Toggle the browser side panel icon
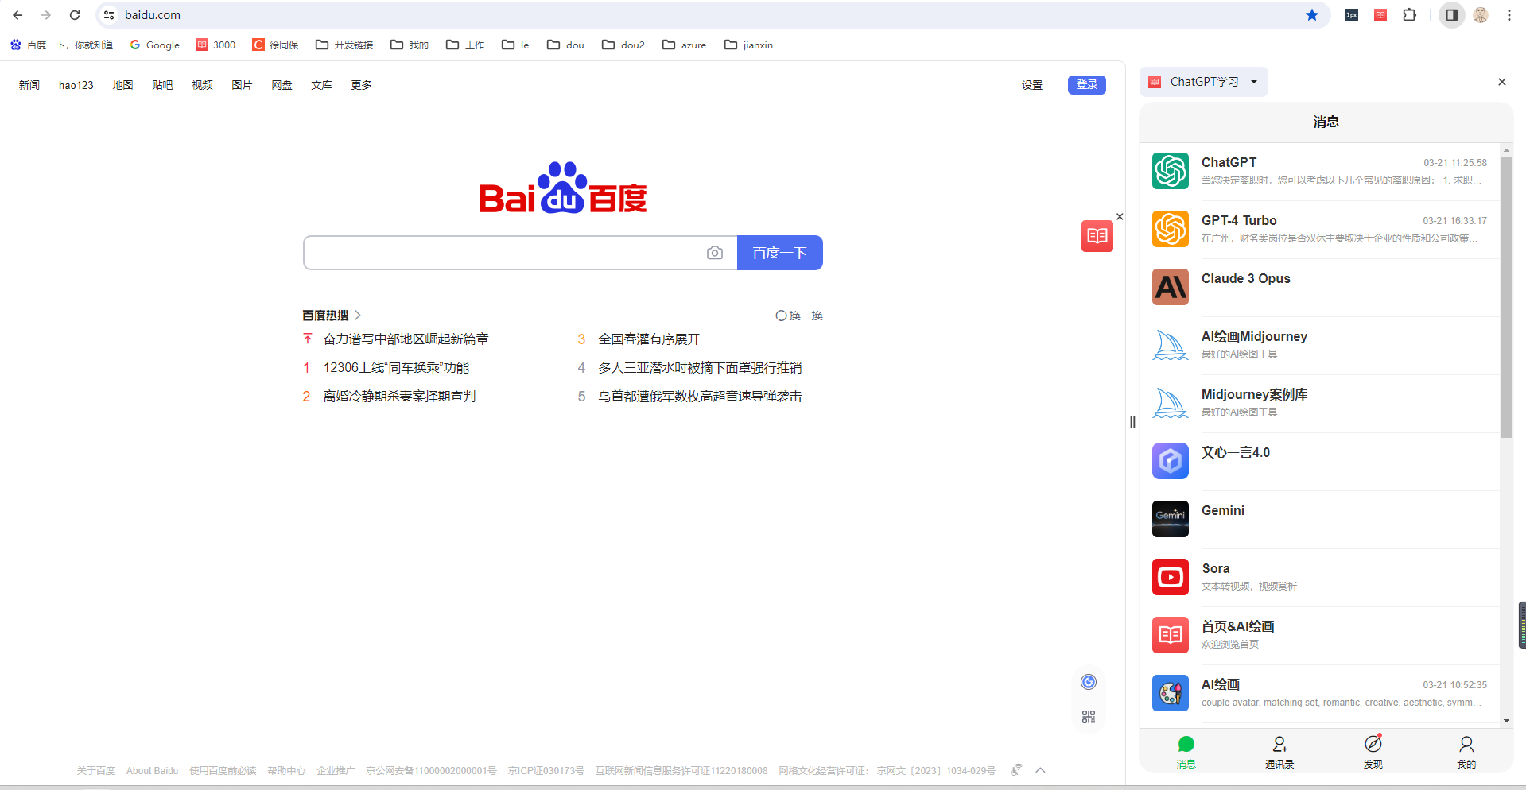The image size is (1526, 790). (1451, 15)
